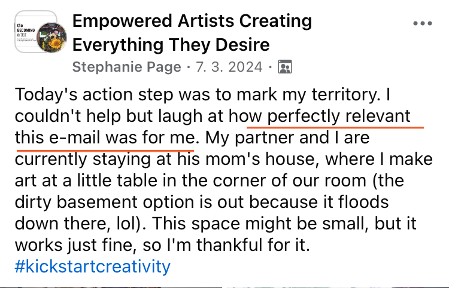Follow the #kickstartcreativity hashtag
The image size is (449, 288).
tap(93, 266)
